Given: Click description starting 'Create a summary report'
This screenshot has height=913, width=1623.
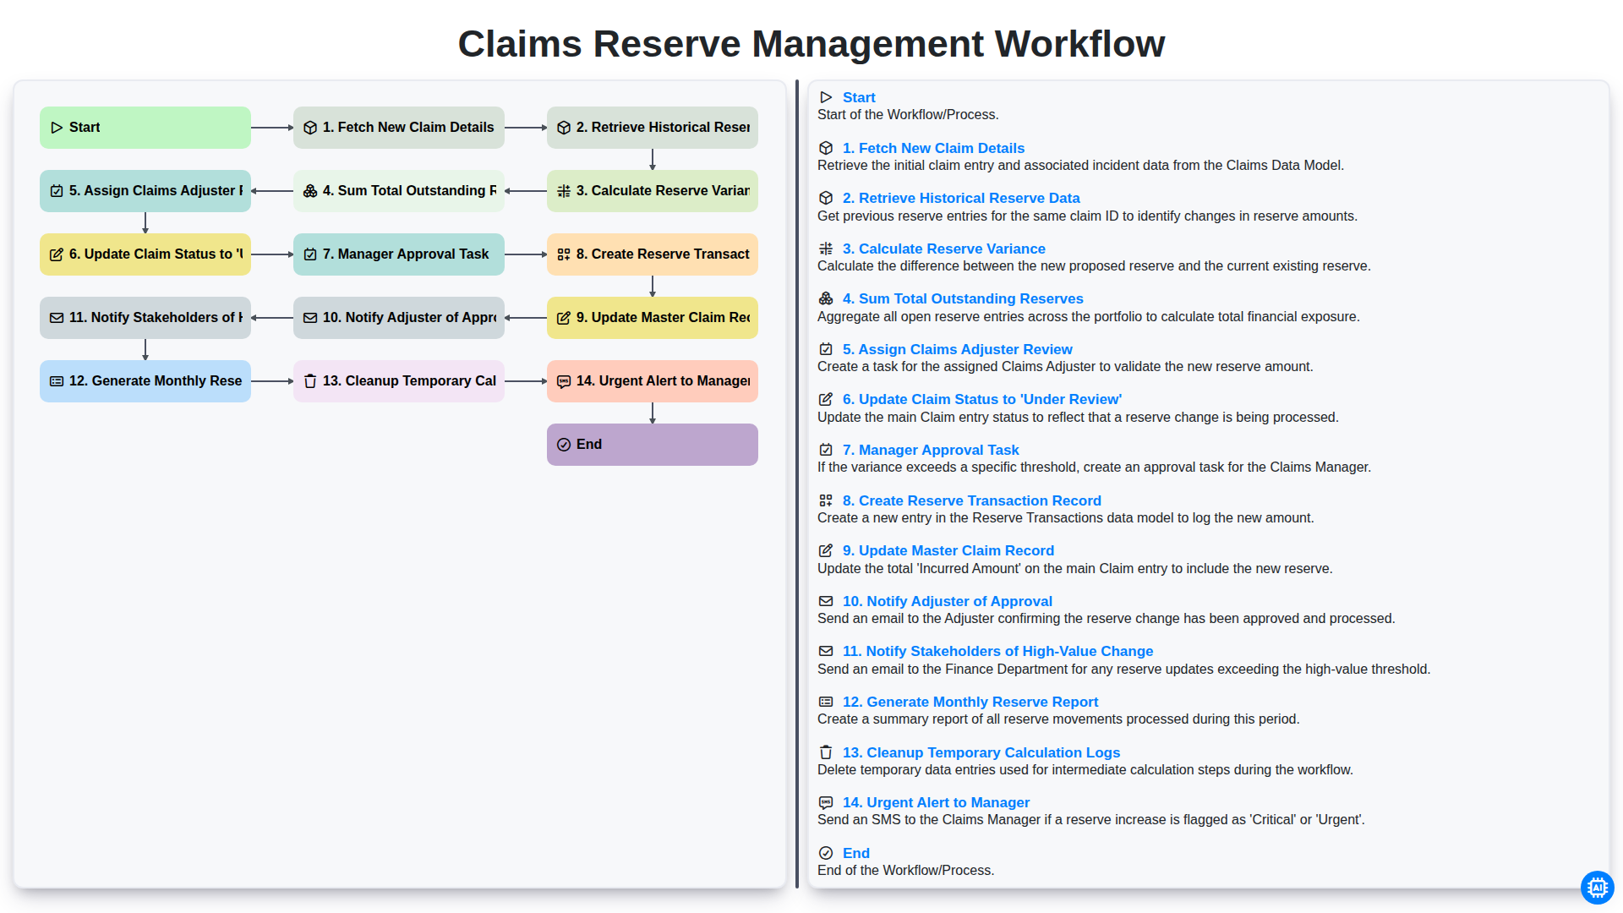Looking at the screenshot, I should pos(1058,719).
